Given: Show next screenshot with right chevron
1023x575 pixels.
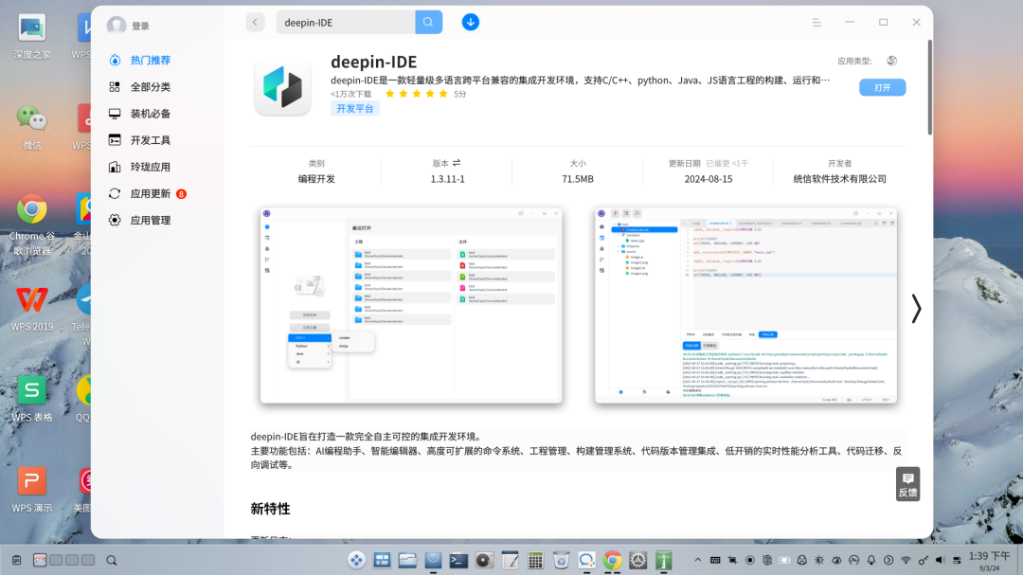Looking at the screenshot, I should [916, 308].
